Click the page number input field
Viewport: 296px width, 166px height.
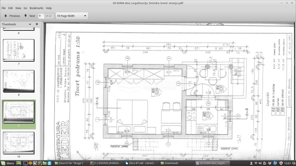(41, 16)
